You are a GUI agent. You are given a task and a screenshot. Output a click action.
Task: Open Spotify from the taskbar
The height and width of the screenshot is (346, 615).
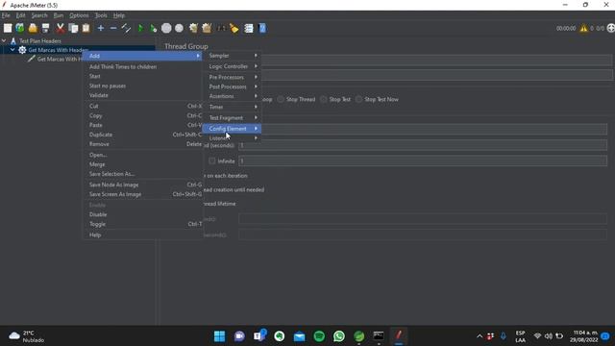pyautogui.click(x=319, y=336)
